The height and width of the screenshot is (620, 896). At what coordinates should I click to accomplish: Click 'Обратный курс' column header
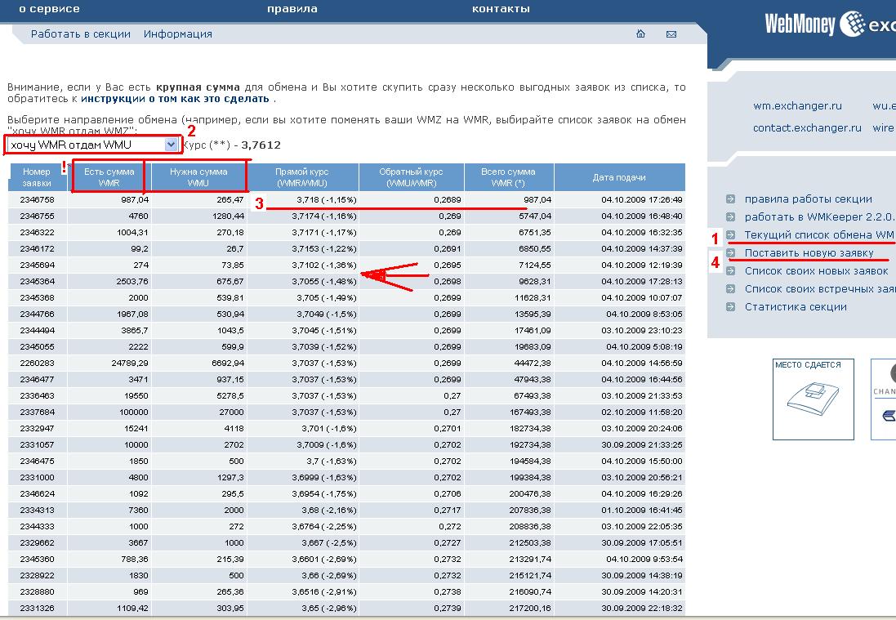point(411,177)
